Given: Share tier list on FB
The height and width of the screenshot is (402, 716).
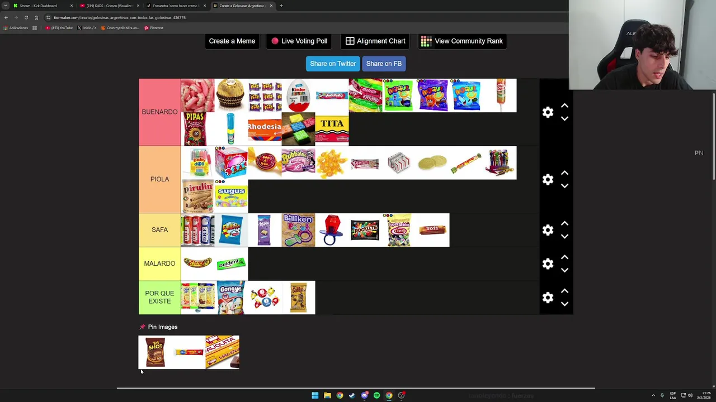Looking at the screenshot, I should tap(384, 64).
